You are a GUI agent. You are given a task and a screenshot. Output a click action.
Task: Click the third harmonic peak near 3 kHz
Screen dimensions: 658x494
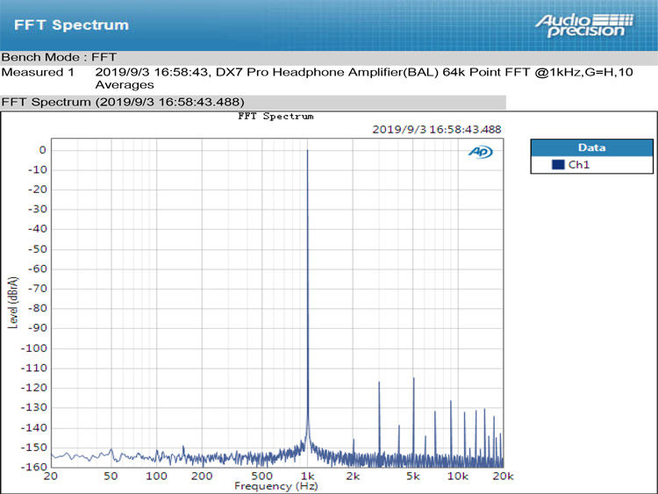pyautogui.click(x=379, y=383)
